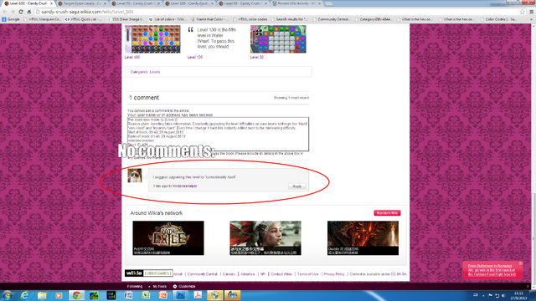Open the List of colors - Wiki bookmark
The width and height of the screenshot is (536, 301).
coord(167,19)
